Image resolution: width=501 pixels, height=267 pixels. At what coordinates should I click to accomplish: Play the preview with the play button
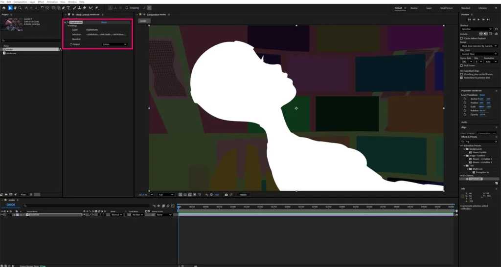point(478,20)
